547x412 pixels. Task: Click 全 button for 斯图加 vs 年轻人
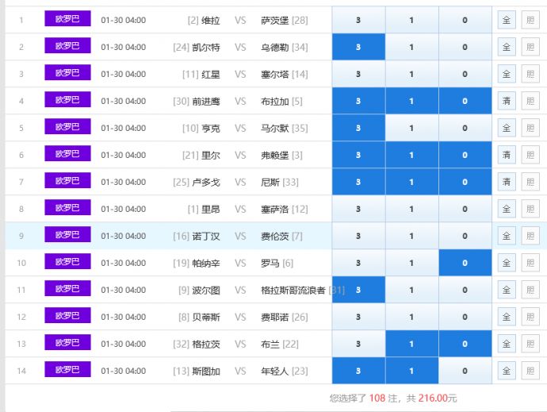click(507, 371)
